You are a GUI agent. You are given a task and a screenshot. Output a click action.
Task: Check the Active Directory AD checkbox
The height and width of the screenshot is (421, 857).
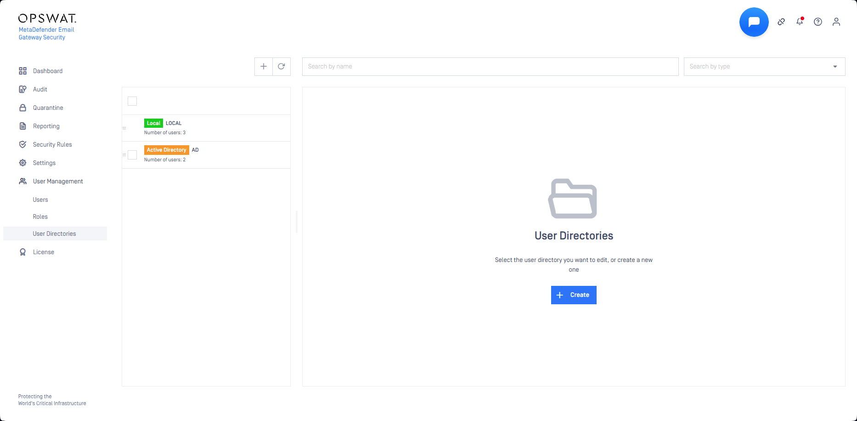click(x=132, y=155)
